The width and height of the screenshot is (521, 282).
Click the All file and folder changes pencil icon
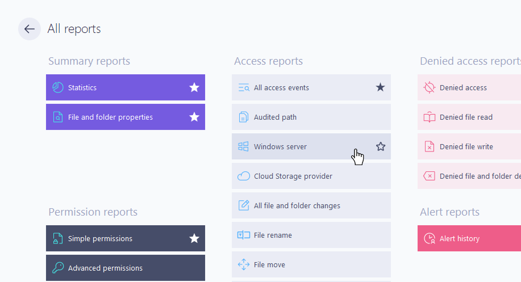point(244,205)
